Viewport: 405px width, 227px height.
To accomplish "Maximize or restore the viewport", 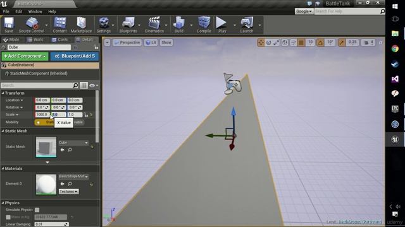I will [380, 43].
